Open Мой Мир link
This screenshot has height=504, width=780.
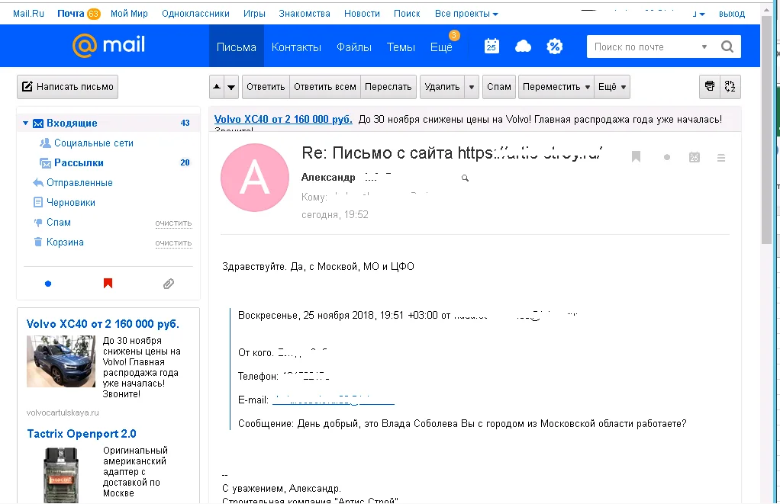point(129,14)
